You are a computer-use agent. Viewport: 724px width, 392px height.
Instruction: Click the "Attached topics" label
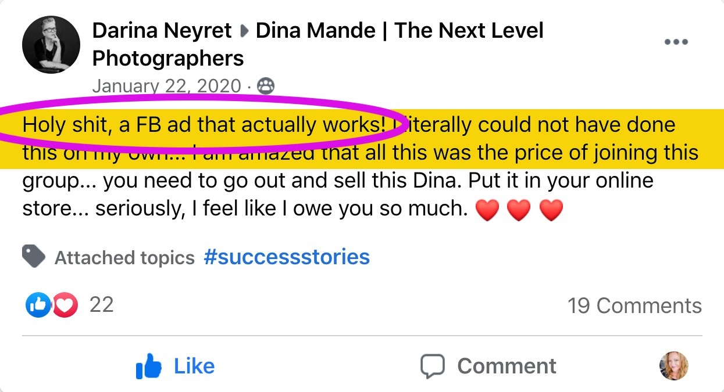click(x=124, y=257)
